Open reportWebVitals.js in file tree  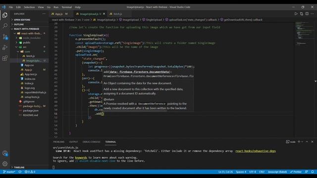[x=30, y=92]
